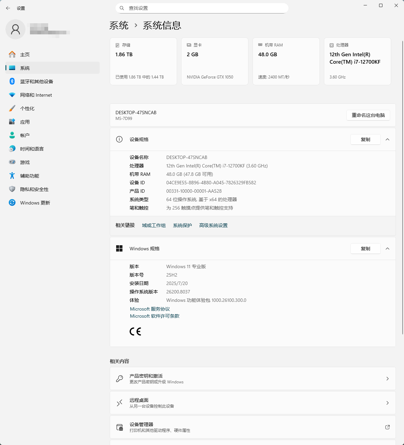Switch to 时间和语言 settings page
The width and height of the screenshot is (404, 445).
pyautogui.click(x=32, y=149)
